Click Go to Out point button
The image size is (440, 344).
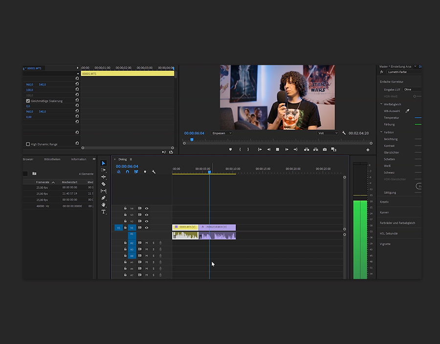coord(295,150)
